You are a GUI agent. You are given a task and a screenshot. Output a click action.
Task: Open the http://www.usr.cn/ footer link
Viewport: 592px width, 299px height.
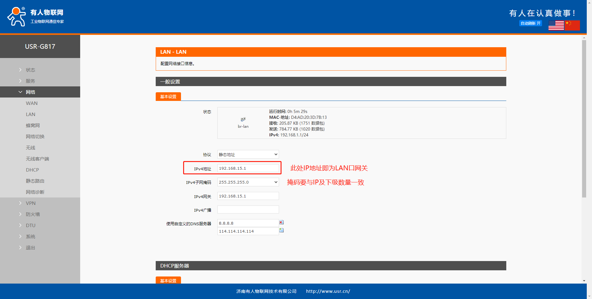(x=328, y=291)
